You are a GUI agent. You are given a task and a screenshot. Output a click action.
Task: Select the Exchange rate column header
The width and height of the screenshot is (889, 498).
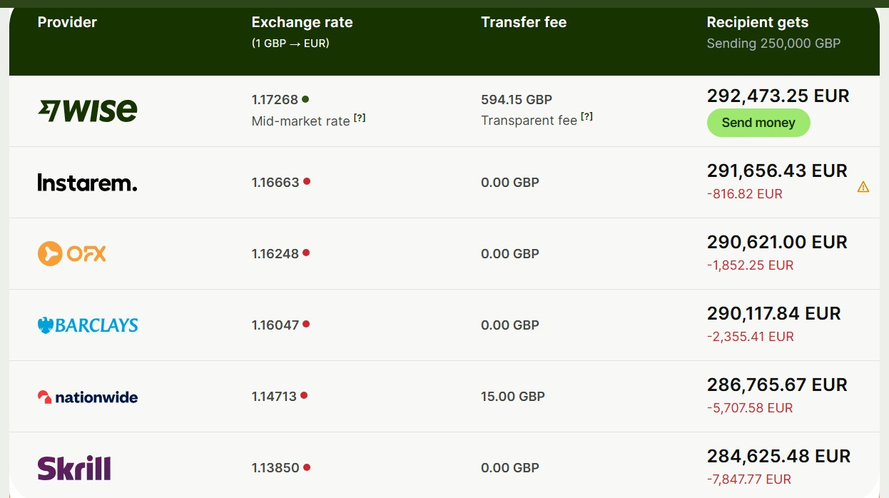point(303,22)
